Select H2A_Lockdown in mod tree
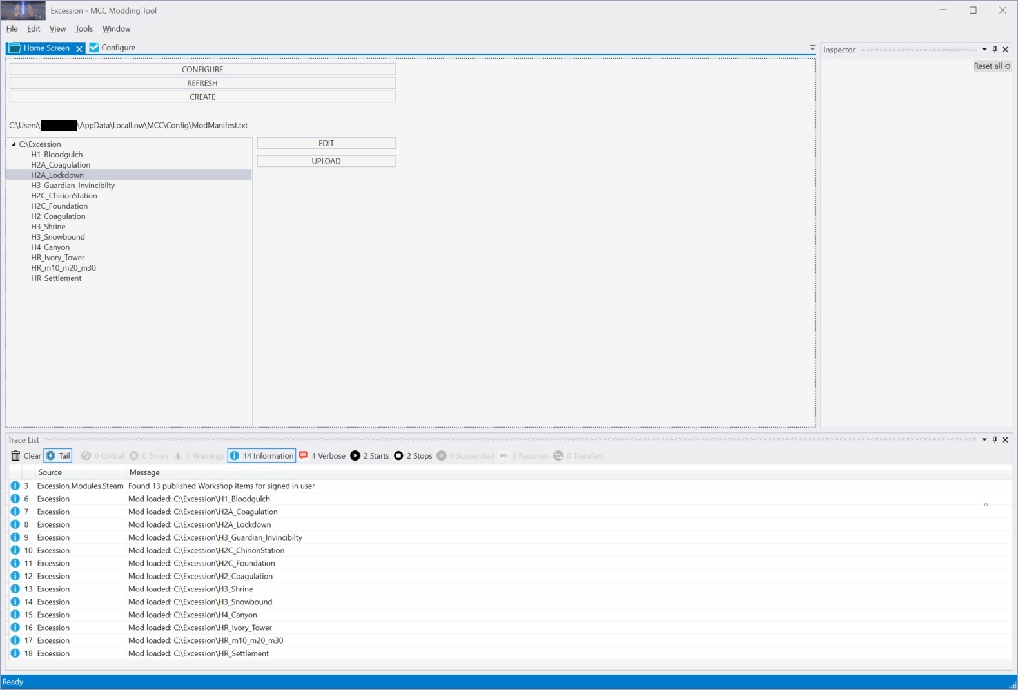 (x=57, y=175)
